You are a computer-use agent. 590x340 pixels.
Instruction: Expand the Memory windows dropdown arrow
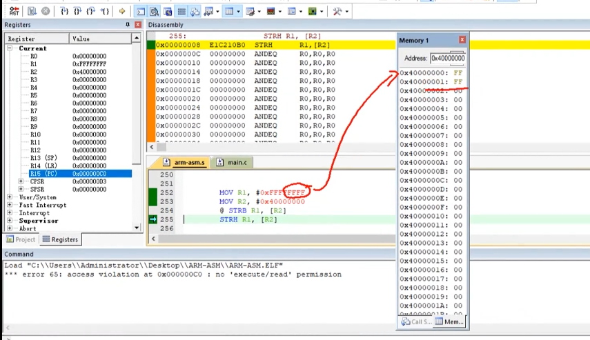coord(239,12)
